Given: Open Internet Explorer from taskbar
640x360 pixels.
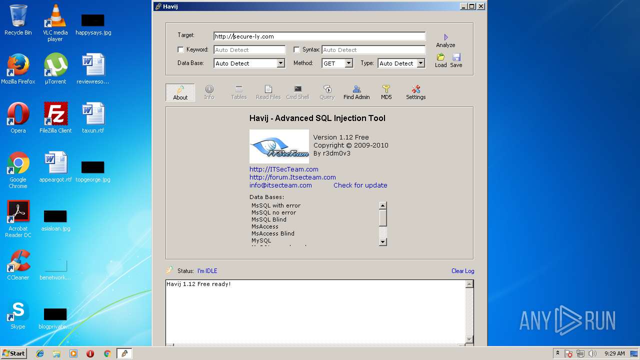Looking at the screenshot, I should 40,353.
